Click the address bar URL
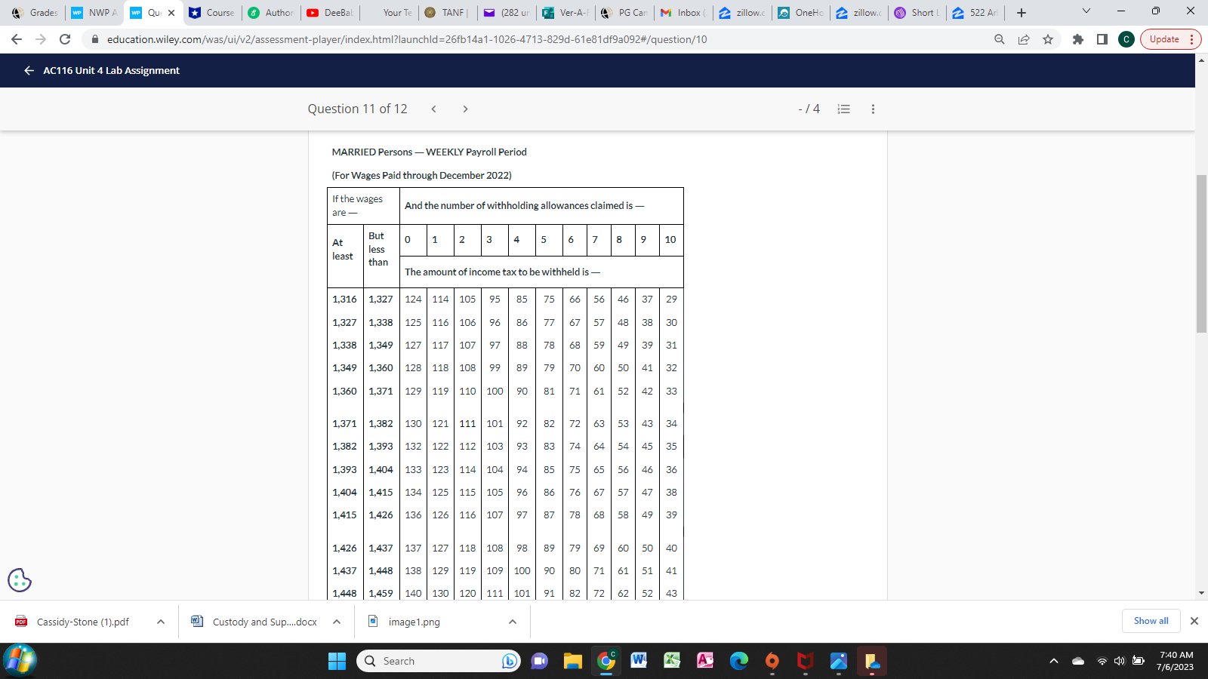The width and height of the screenshot is (1208, 679). (x=407, y=39)
